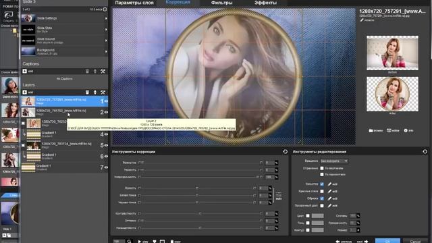Delete layer using Layers trash icon
The width and height of the screenshot is (432, 243).
tap(87, 92)
